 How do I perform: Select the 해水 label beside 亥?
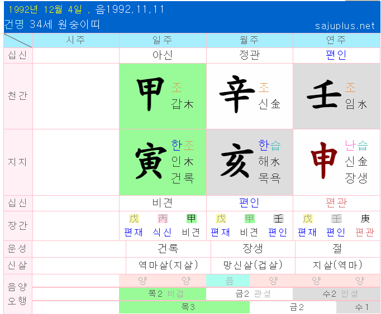[x=269, y=162]
